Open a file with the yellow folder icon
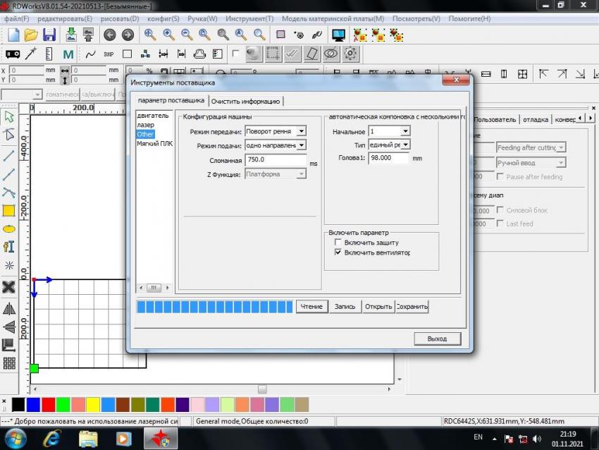The height and width of the screenshot is (450, 599). [x=31, y=34]
